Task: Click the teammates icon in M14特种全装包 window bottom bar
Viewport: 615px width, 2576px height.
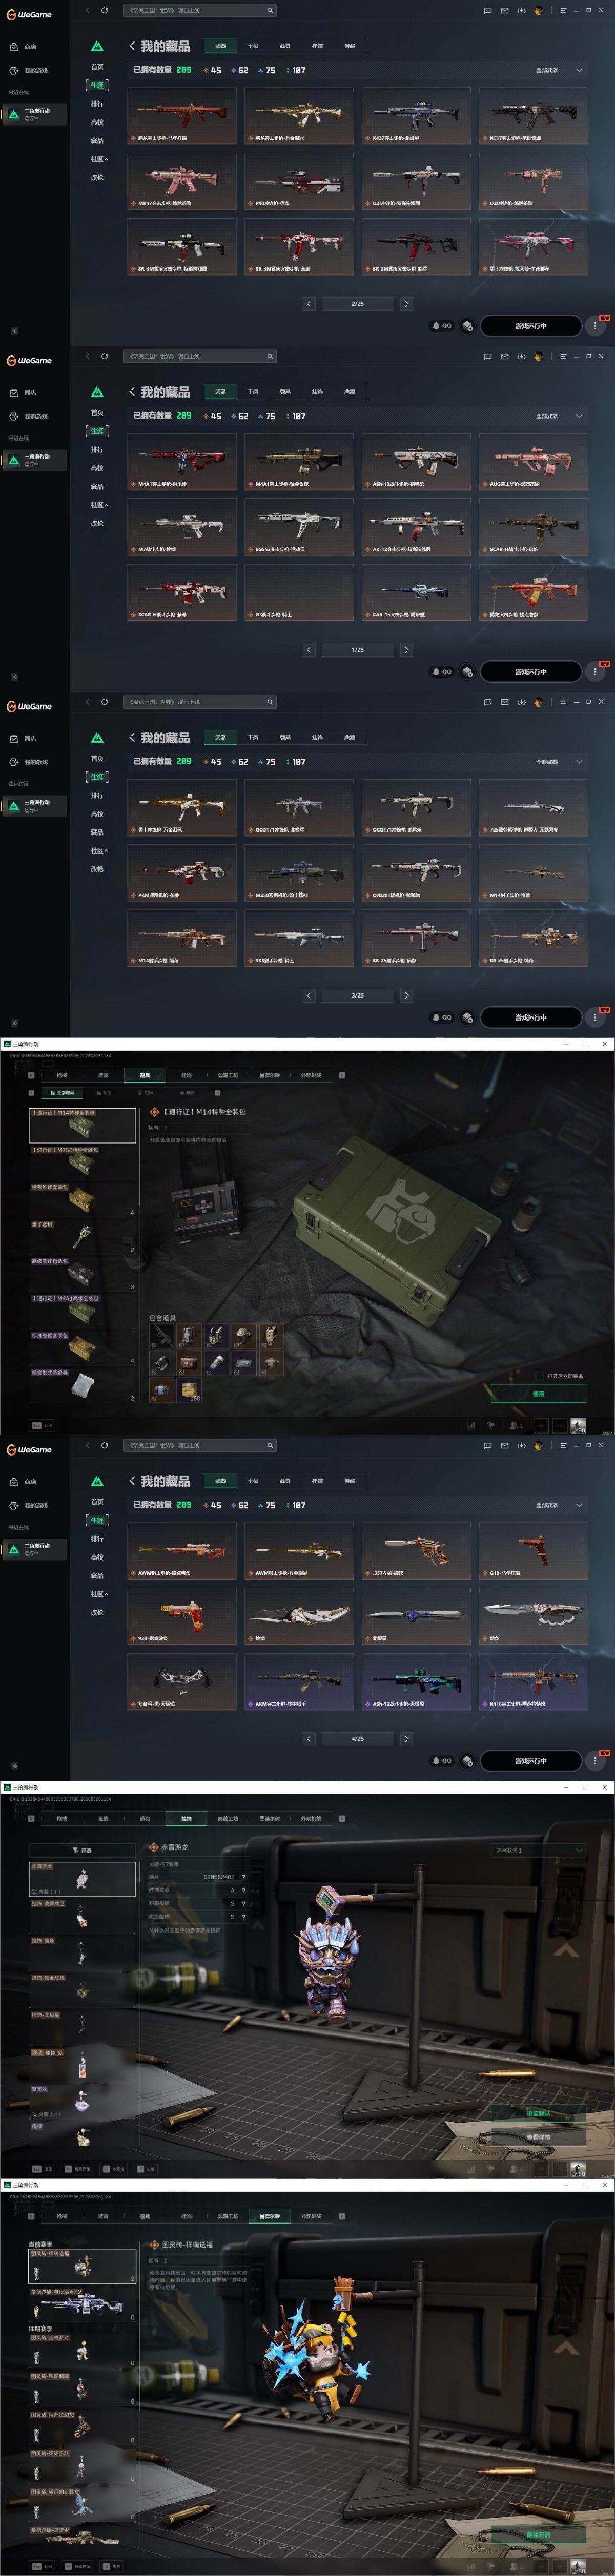Action: tap(515, 1425)
